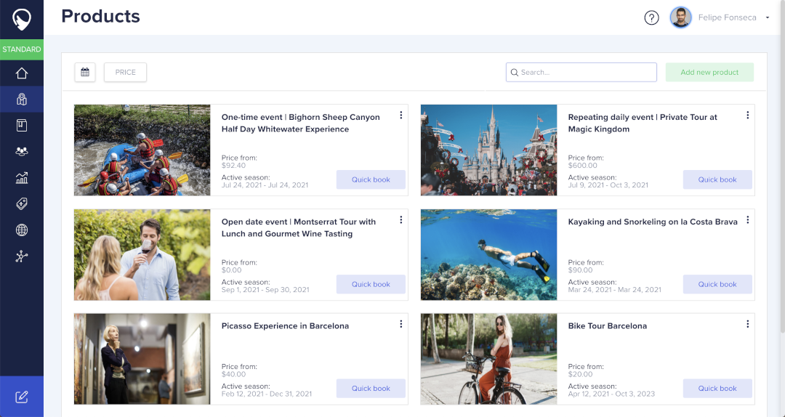Click the price tag icon in sidebar

(21, 204)
